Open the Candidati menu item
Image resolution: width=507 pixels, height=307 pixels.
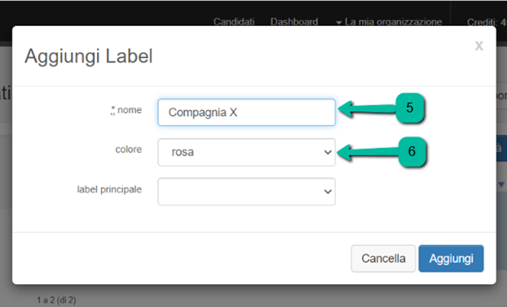234,22
